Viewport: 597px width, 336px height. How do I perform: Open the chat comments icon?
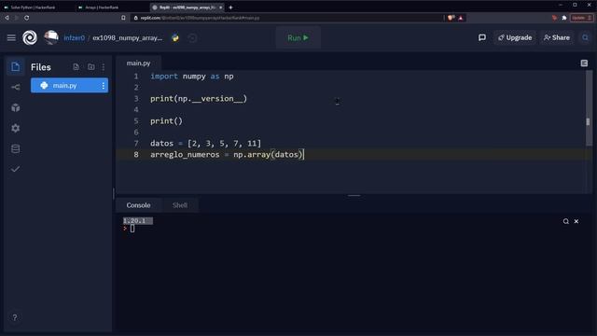point(482,37)
